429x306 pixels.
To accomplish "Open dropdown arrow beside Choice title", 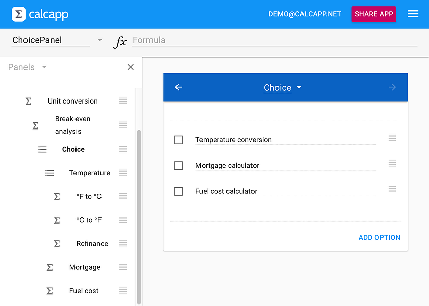I will 299,87.
